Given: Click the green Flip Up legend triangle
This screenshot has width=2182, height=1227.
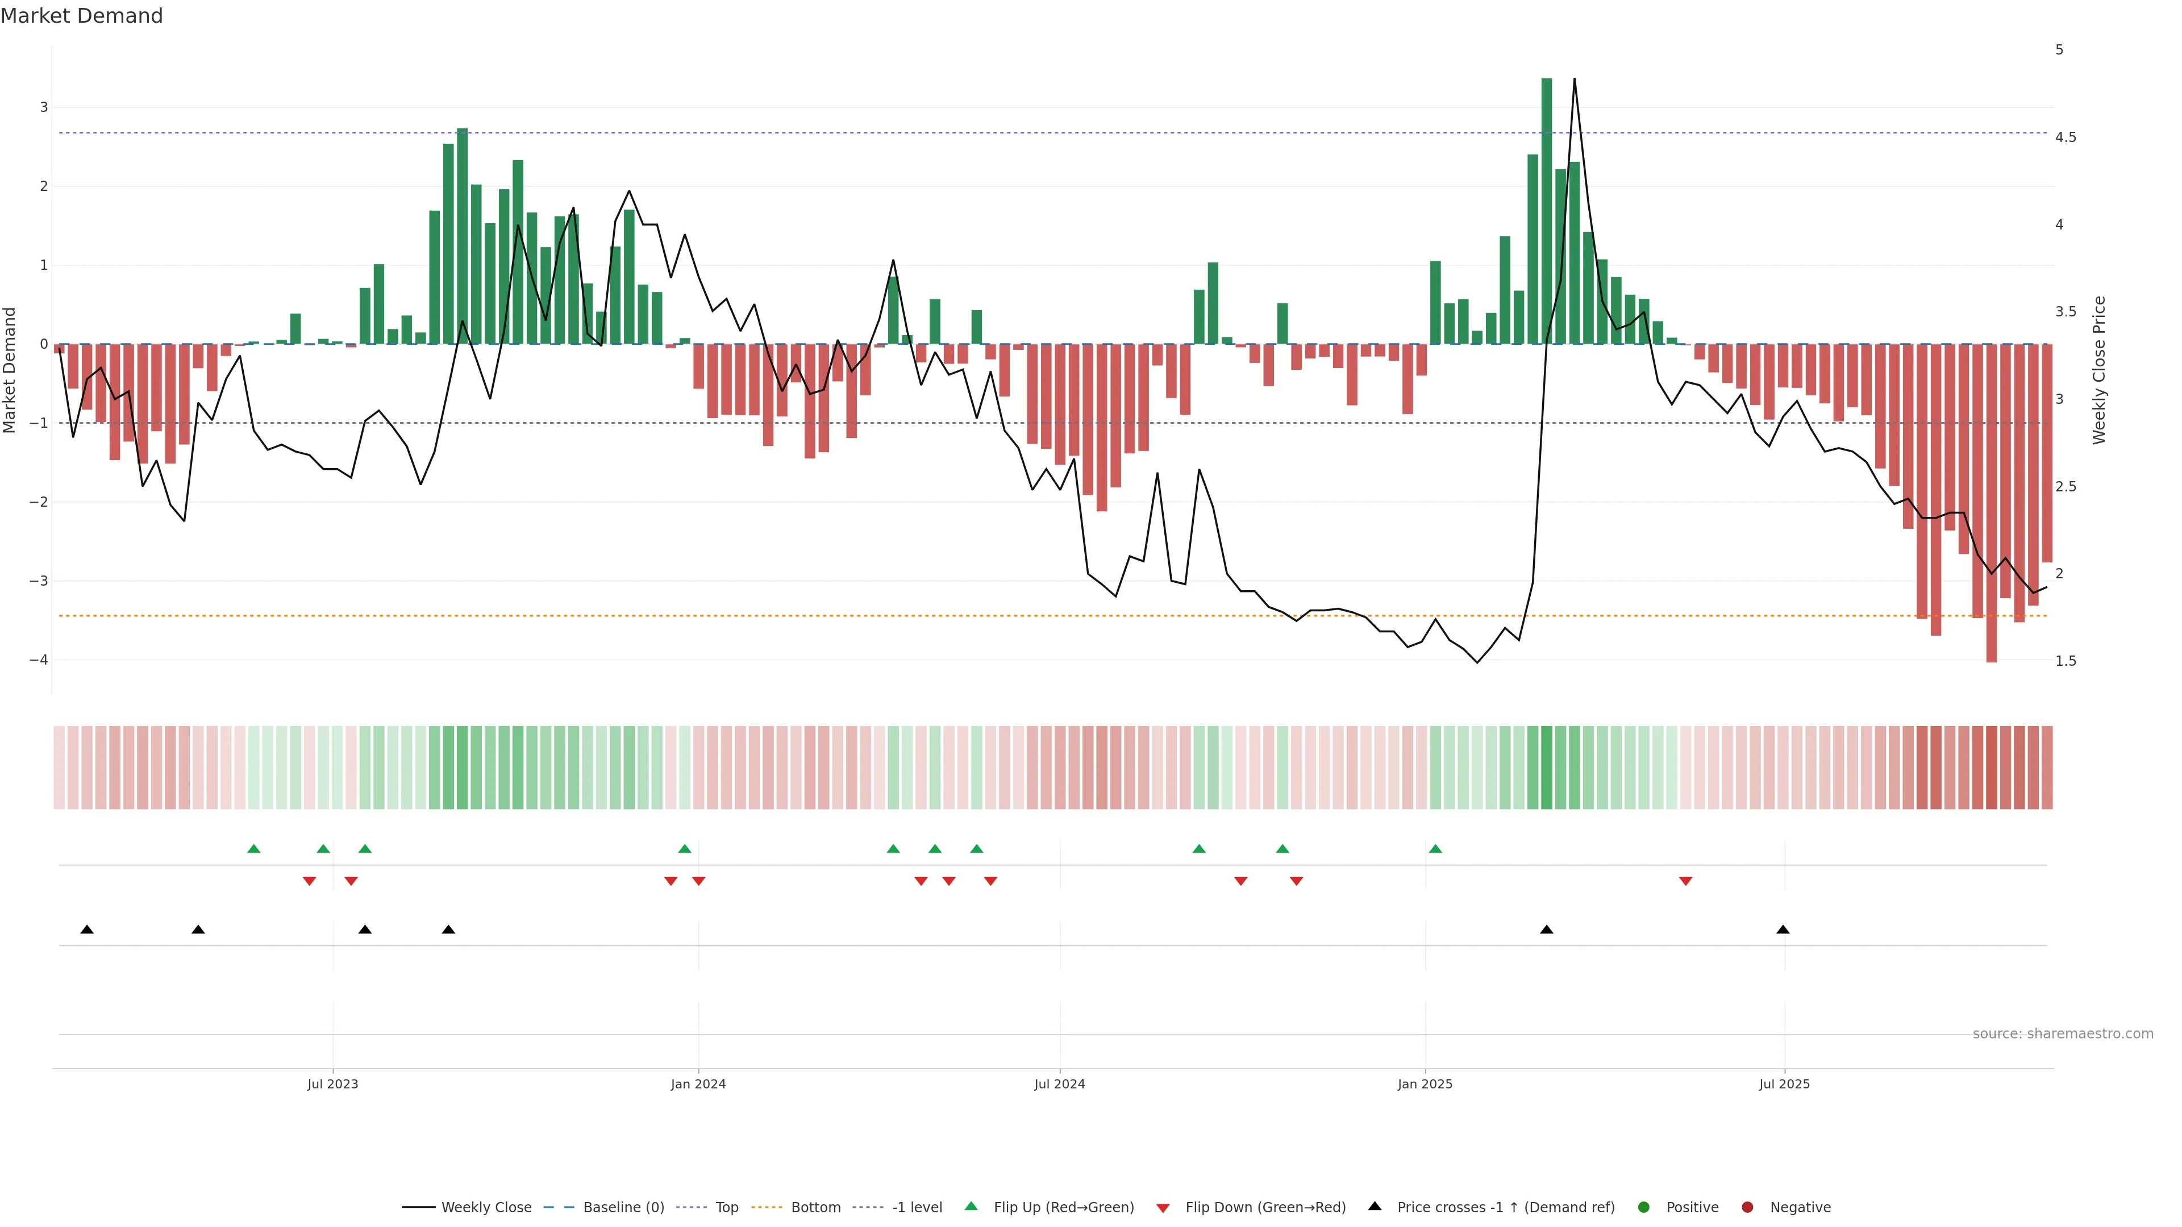Looking at the screenshot, I should [x=971, y=1206].
